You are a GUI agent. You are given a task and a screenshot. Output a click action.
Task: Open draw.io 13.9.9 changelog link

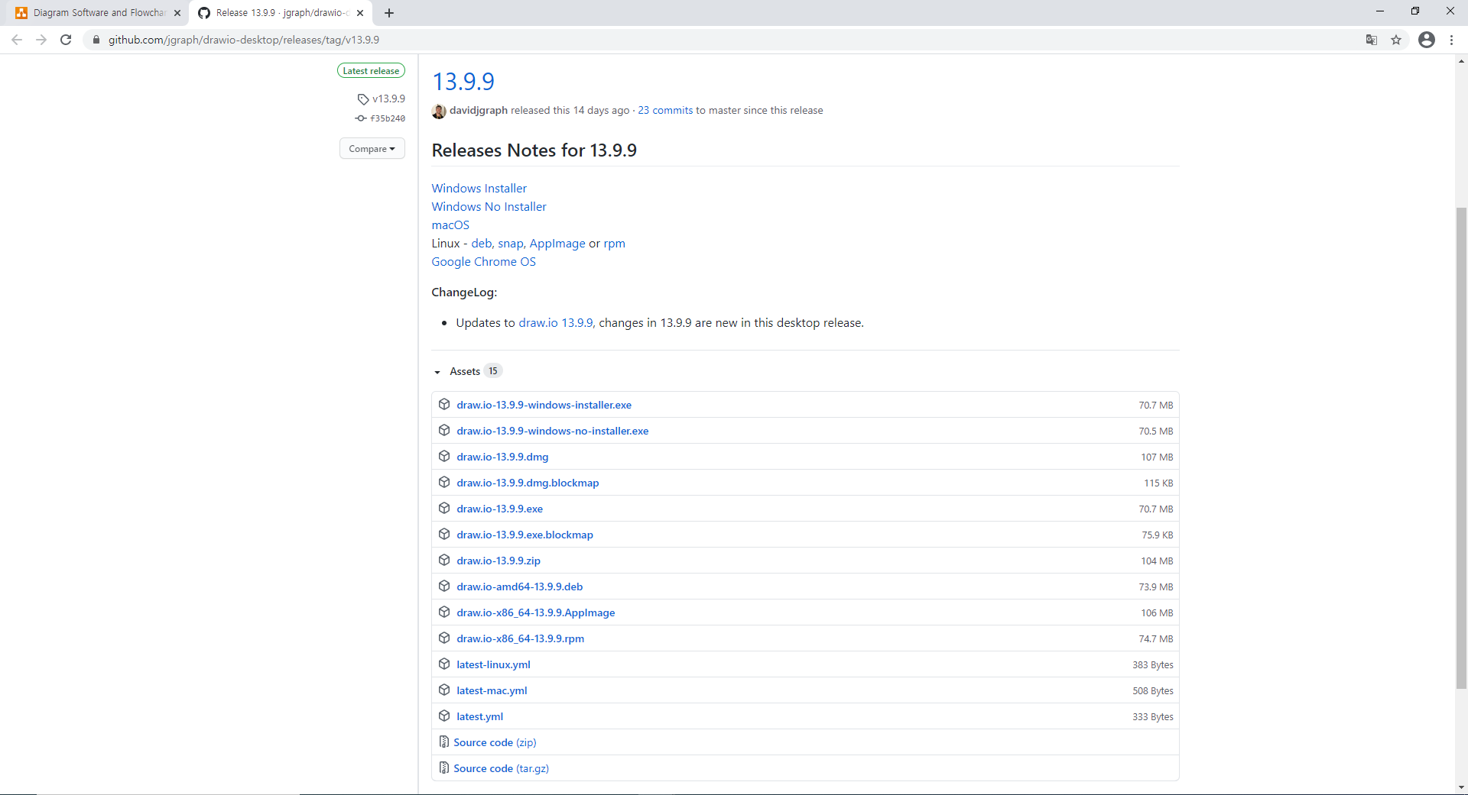(556, 323)
